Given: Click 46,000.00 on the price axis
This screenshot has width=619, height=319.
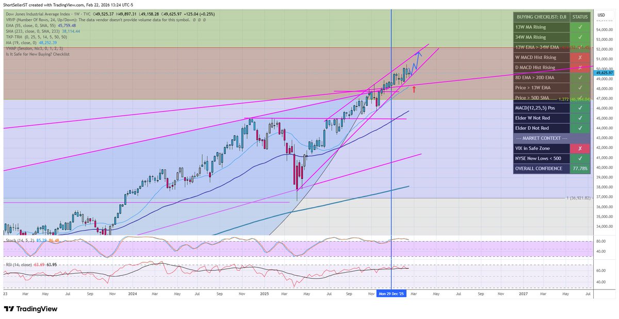Looking at the screenshot, I should 605,108.
